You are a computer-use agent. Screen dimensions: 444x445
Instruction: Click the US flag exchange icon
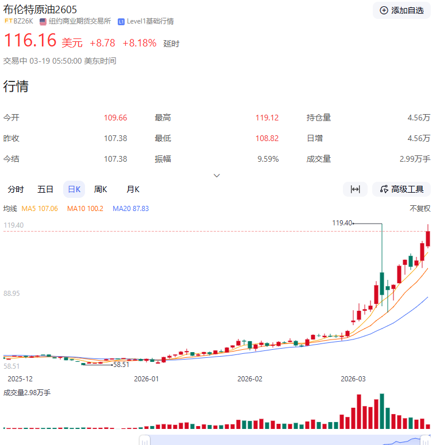(43, 22)
